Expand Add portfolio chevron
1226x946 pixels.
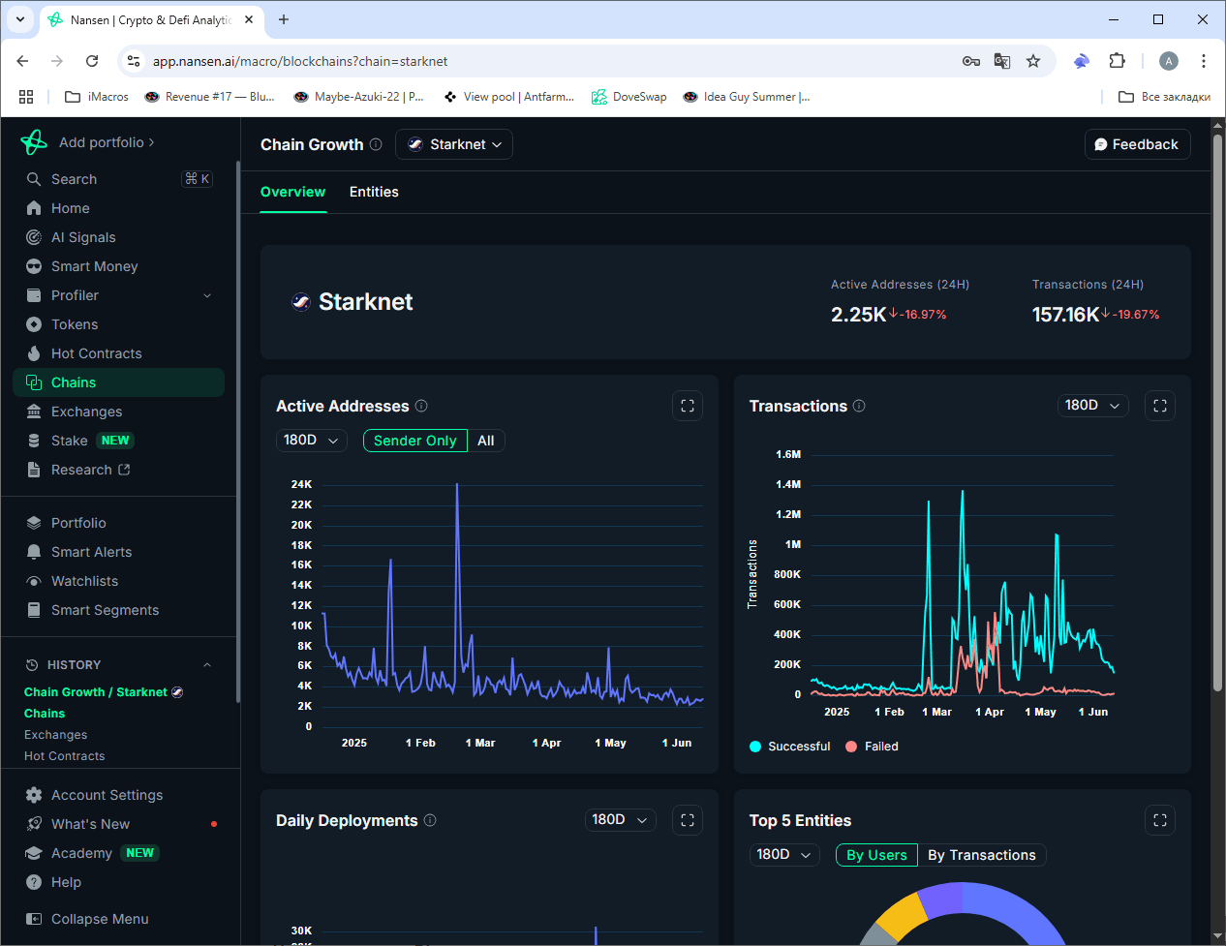pyautogui.click(x=151, y=142)
